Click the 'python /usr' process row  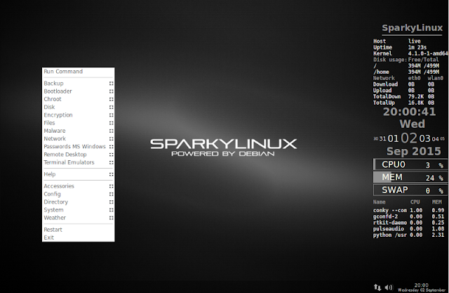click(408, 235)
